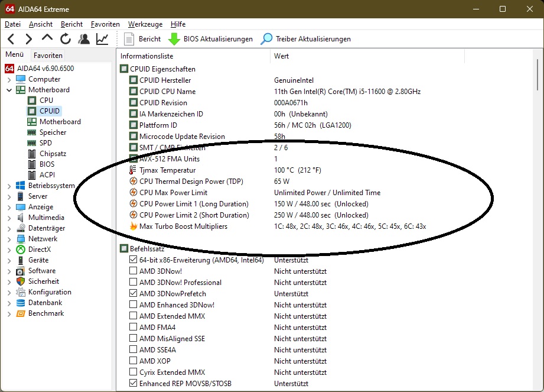Viewport: 544px width, 392px height.
Task: Toggle AMD Enhanced 3DNow! checkbox
Action: tap(133, 304)
